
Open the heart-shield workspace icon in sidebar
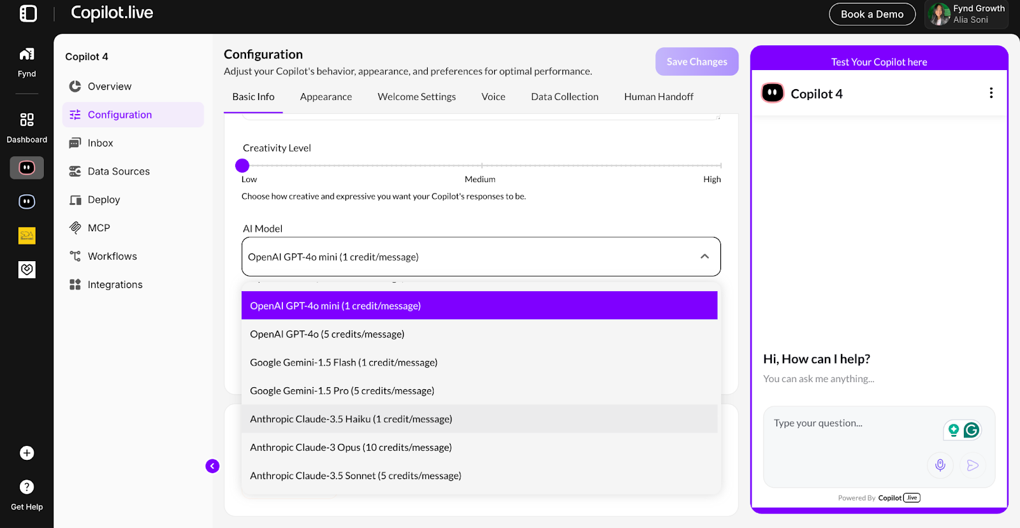click(x=27, y=269)
